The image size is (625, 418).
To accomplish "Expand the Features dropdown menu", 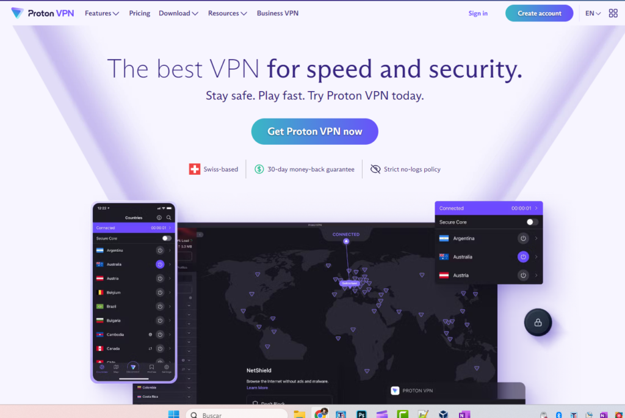I will click(102, 13).
